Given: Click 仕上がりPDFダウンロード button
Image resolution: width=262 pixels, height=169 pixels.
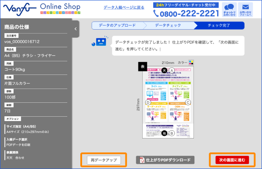Looking at the screenshot, I should pos(165,160).
